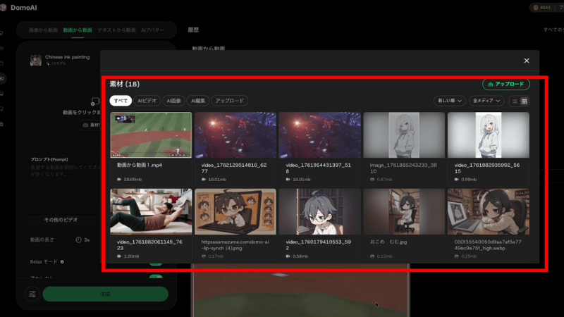
Task: Open the settings sliders icon beside generate
Action: point(32,294)
